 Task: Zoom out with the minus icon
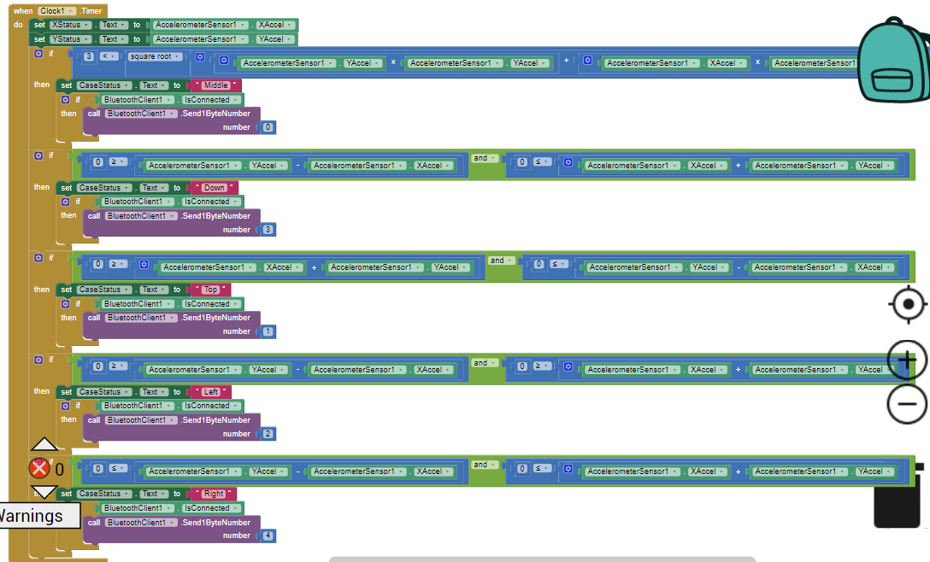(x=907, y=403)
